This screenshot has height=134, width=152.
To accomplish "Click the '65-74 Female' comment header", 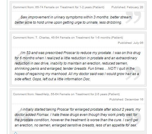I will 59,7.
